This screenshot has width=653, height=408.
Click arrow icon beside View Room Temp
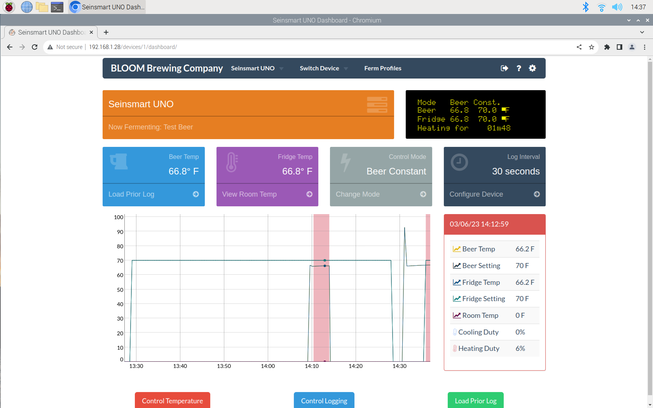[x=309, y=194]
